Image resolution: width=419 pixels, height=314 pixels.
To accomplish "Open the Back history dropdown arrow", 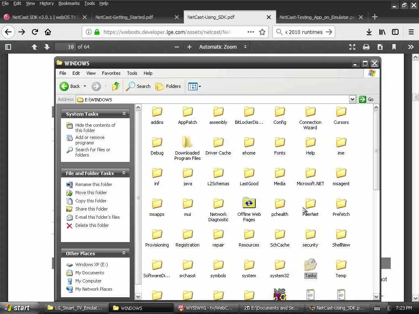I will 85,86.
